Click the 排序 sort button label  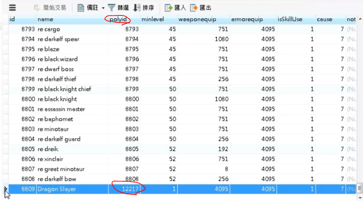pyautogui.click(x=148, y=8)
